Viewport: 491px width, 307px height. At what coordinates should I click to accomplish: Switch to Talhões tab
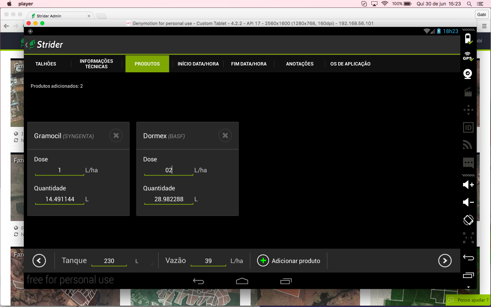click(46, 64)
